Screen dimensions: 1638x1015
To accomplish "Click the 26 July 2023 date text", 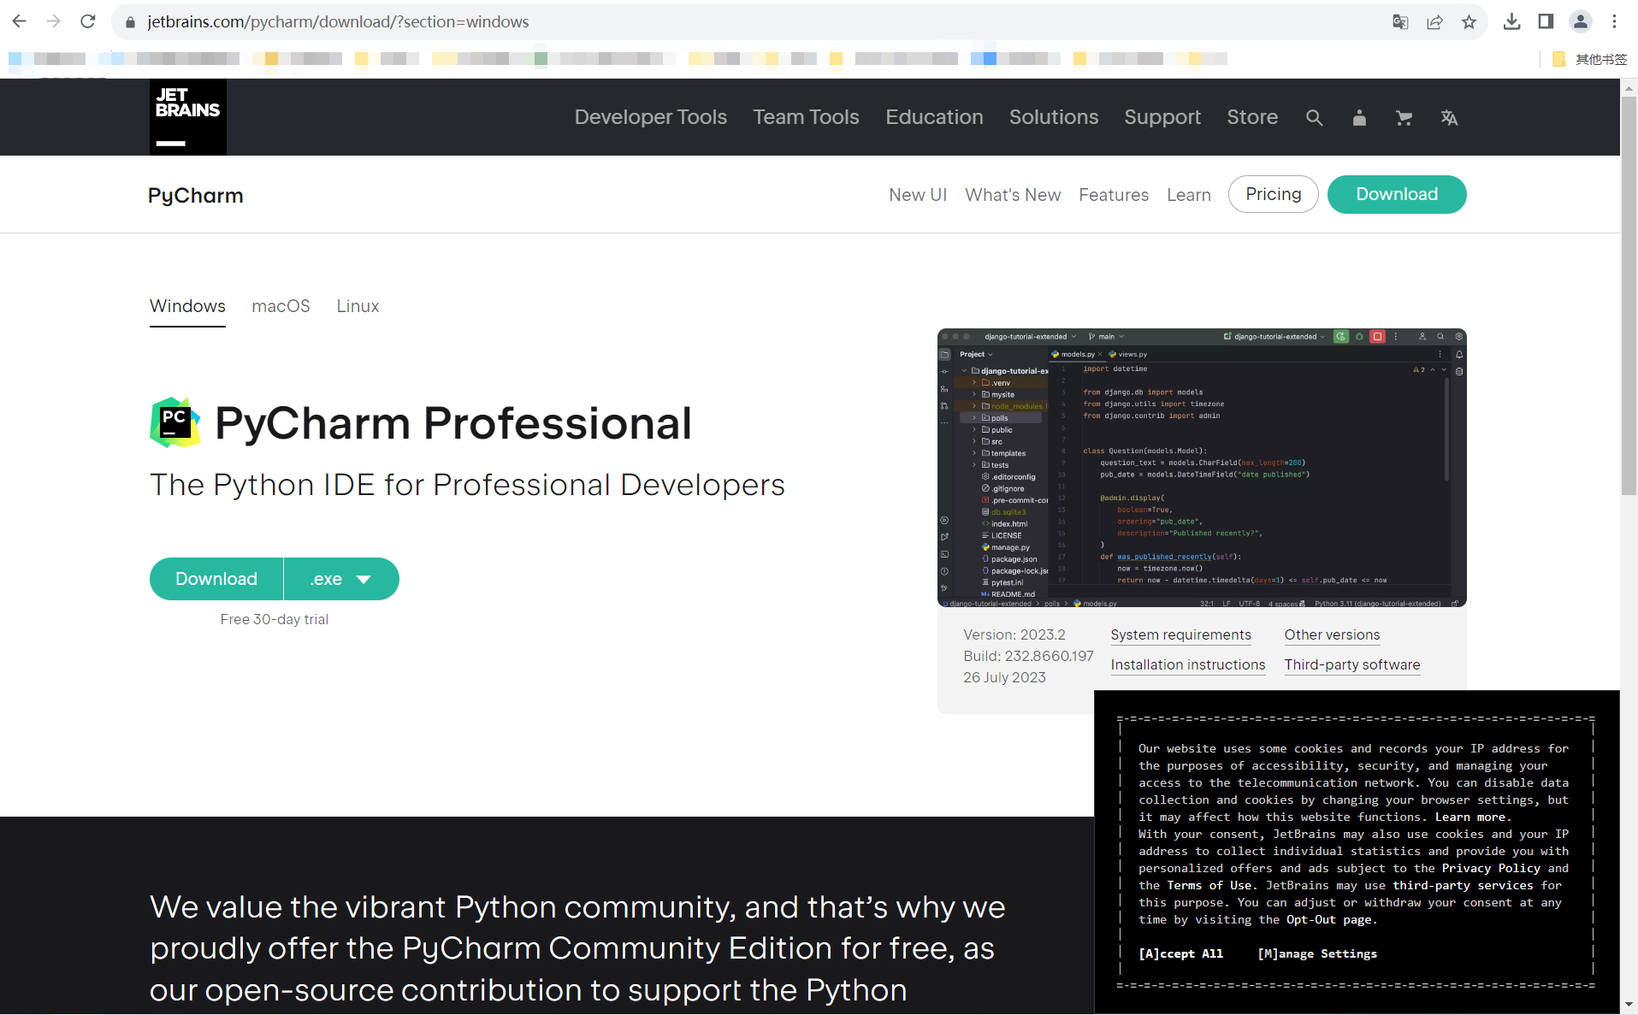I will point(1004,677).
